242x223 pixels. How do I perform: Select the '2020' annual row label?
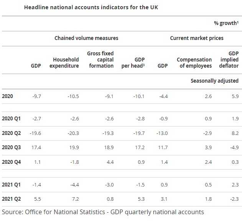point(8,96)
